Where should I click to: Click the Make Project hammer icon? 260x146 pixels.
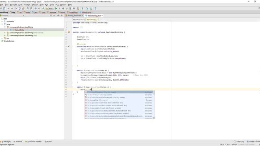click(43, 9)
